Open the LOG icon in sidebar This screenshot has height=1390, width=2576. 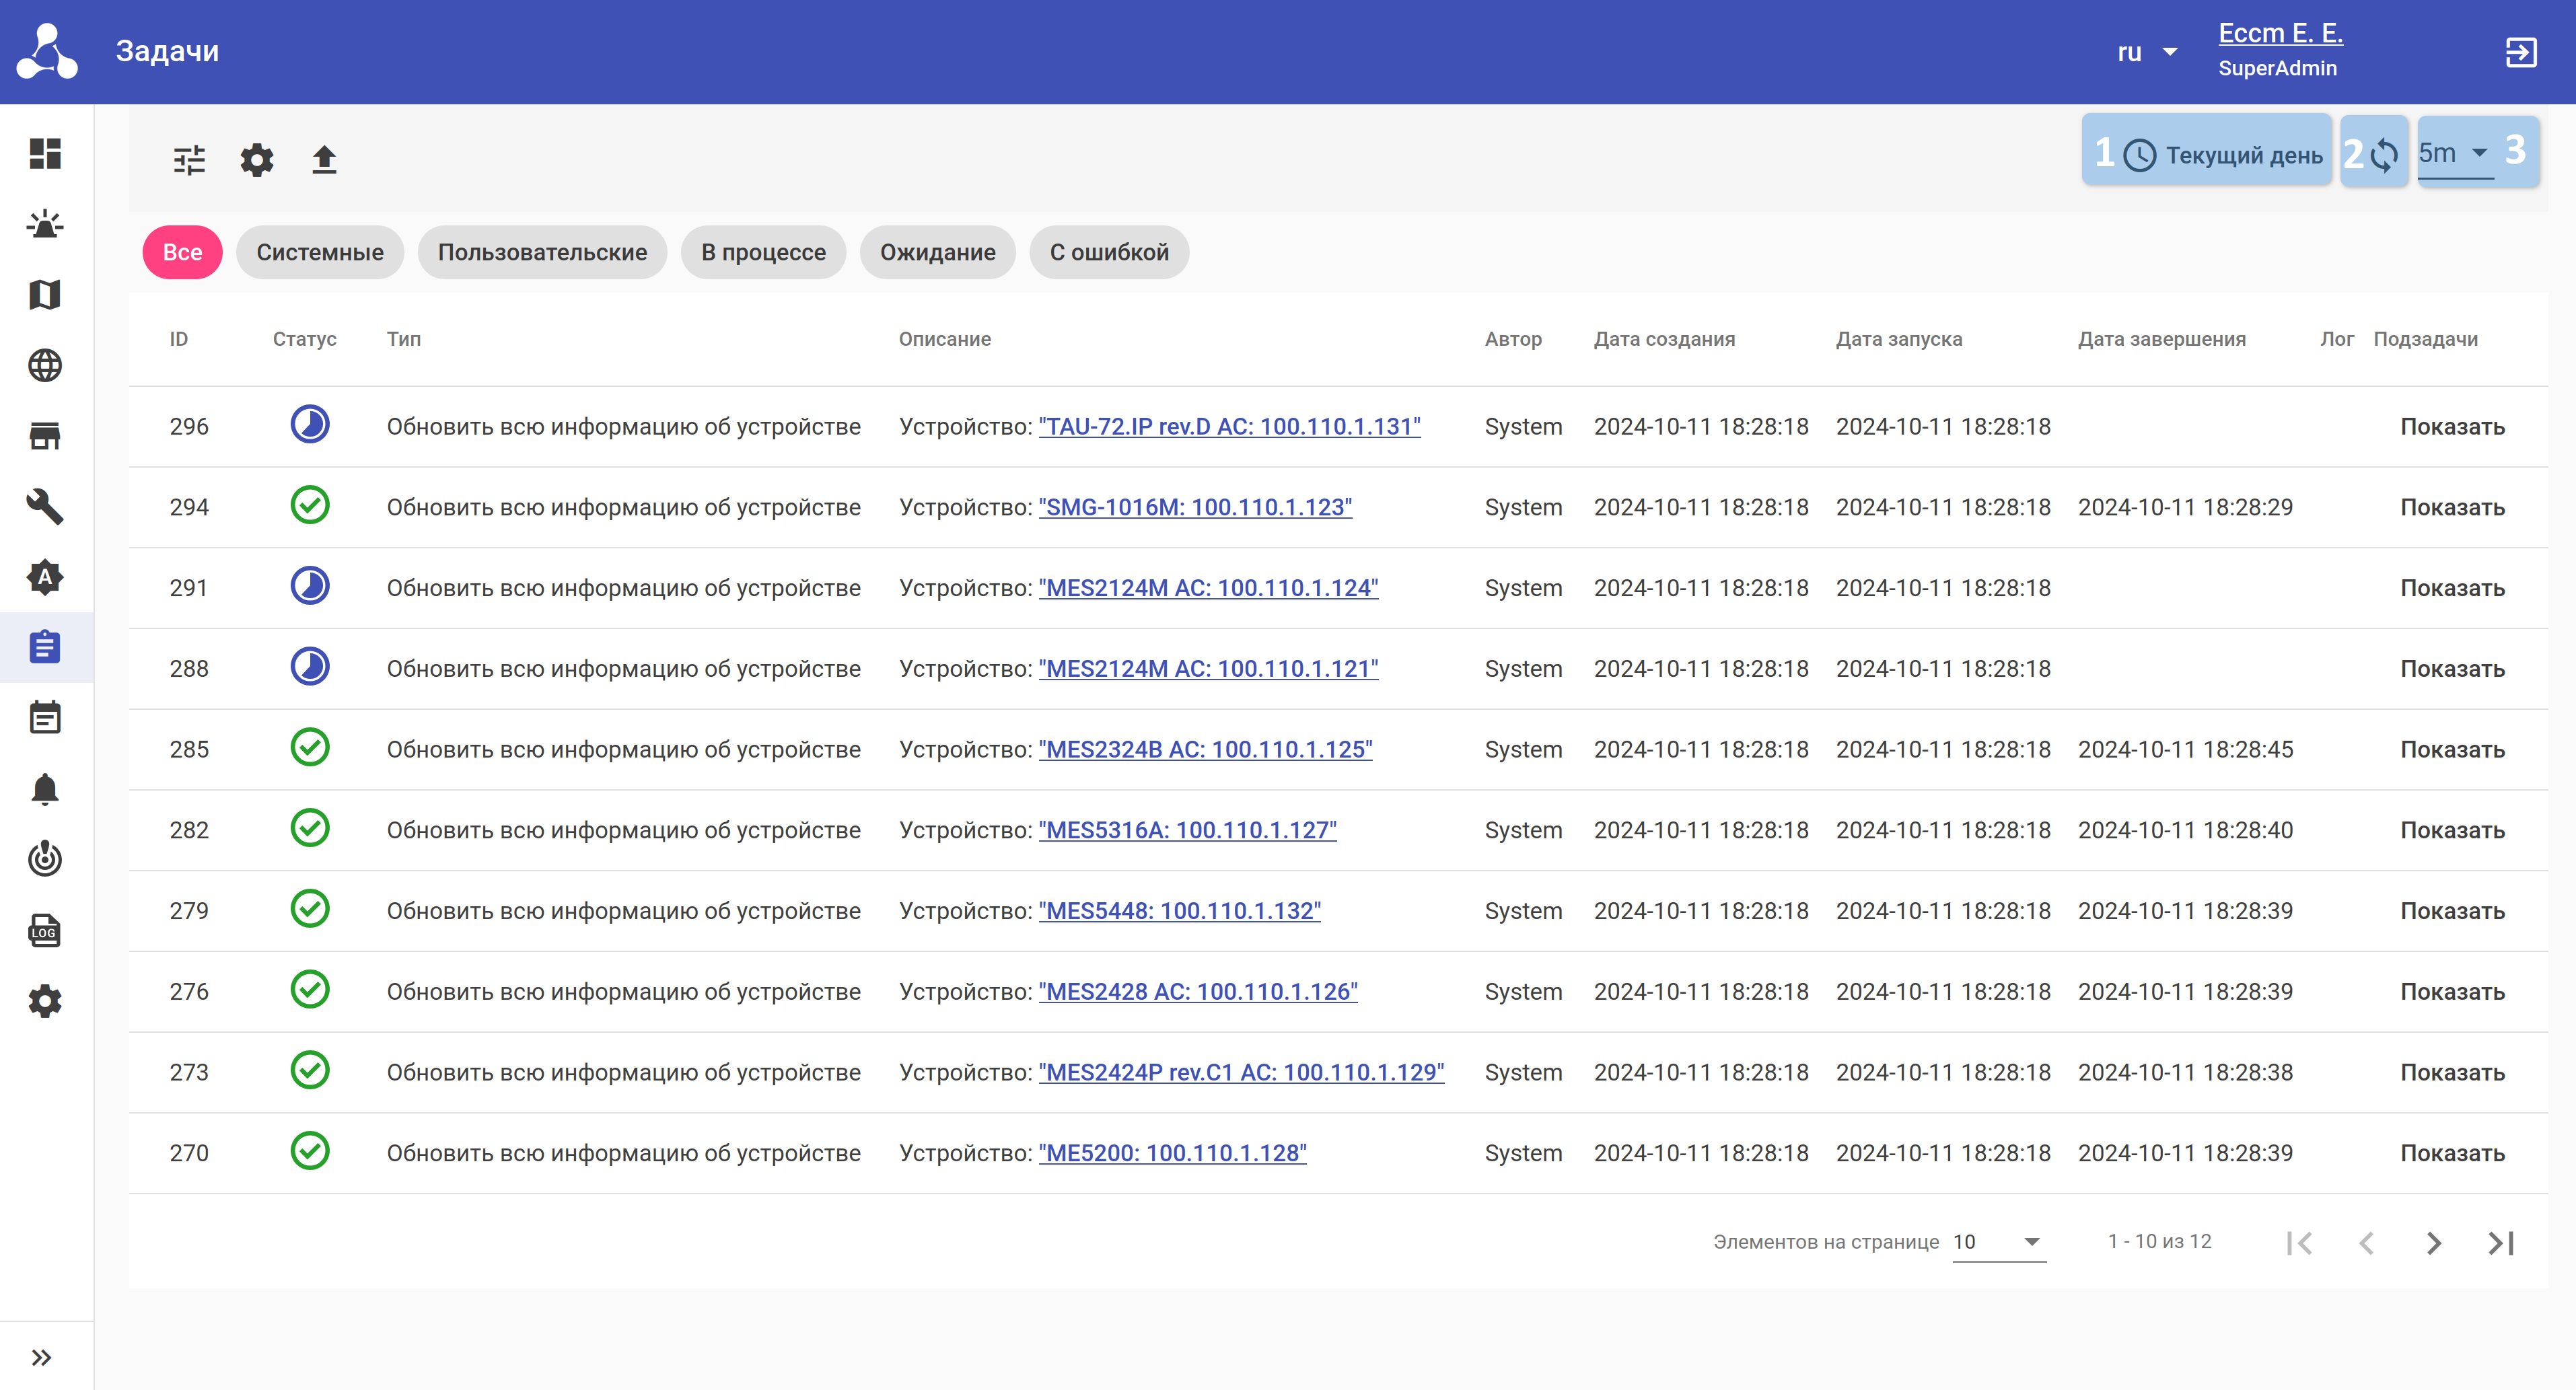45,930
